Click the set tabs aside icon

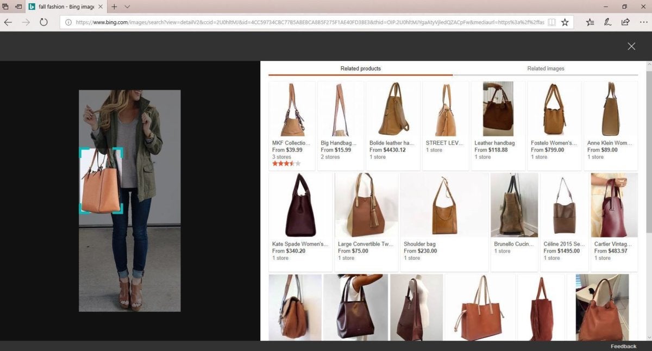(19, 7)
